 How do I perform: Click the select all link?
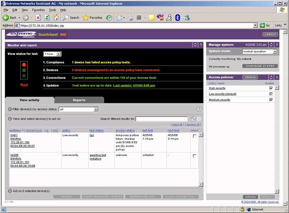[x=177, y=125]
